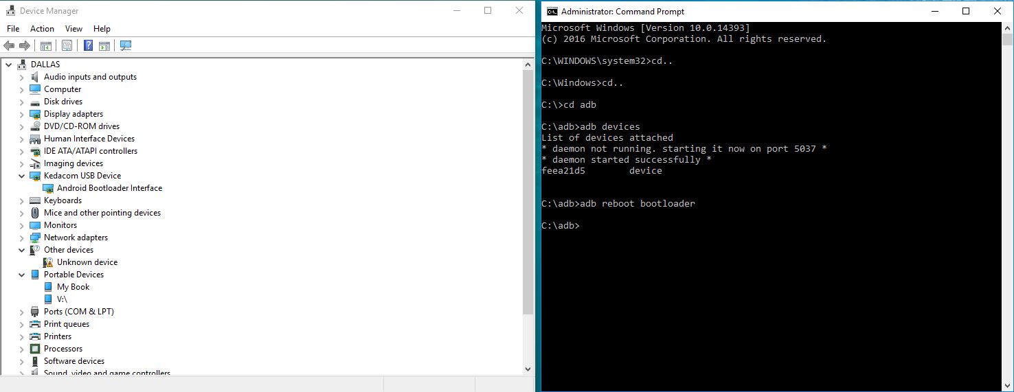Image resolution: width=1014 pixels, height=392 pixels.
Task: Click the Command Prompt scroll up arrow
Action: pyautogui.click(x=1006, y=28)
